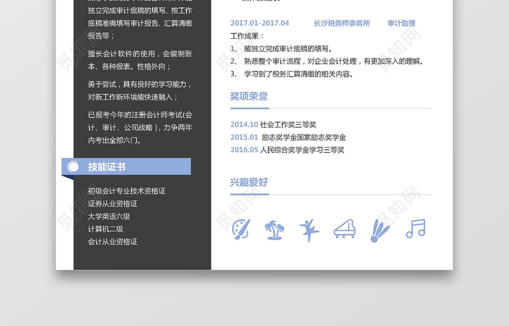Click the line 独立完成审计底稿的填写、按工作

tap(140, 11)
